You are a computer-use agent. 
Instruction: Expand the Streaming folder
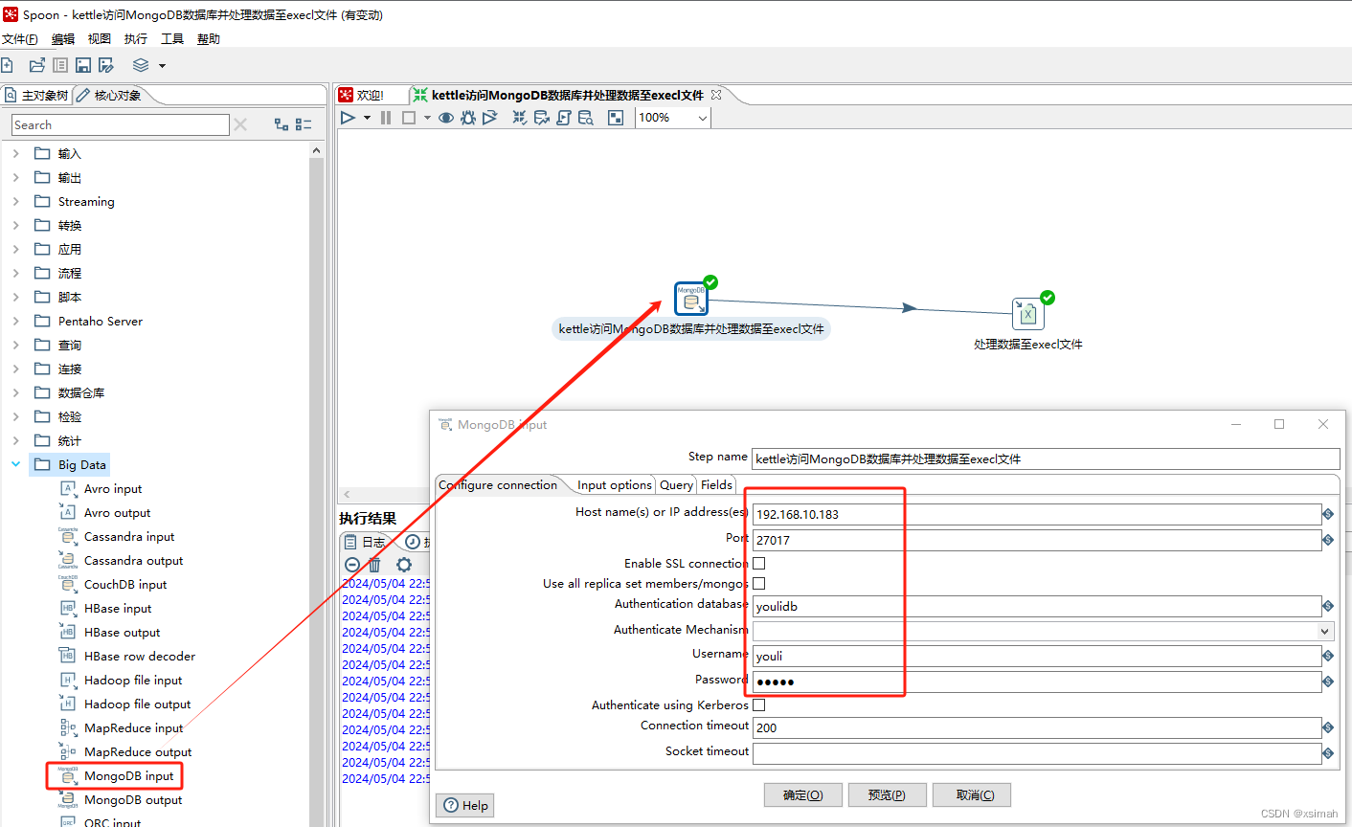(15, 201)
